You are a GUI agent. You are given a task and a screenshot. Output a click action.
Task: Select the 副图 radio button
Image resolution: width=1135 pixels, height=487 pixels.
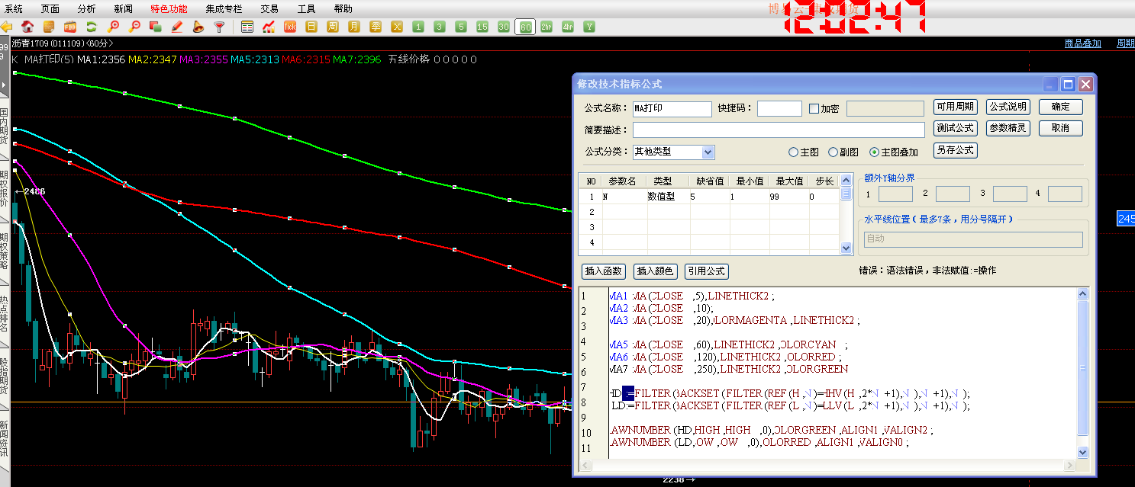(834, 152)
